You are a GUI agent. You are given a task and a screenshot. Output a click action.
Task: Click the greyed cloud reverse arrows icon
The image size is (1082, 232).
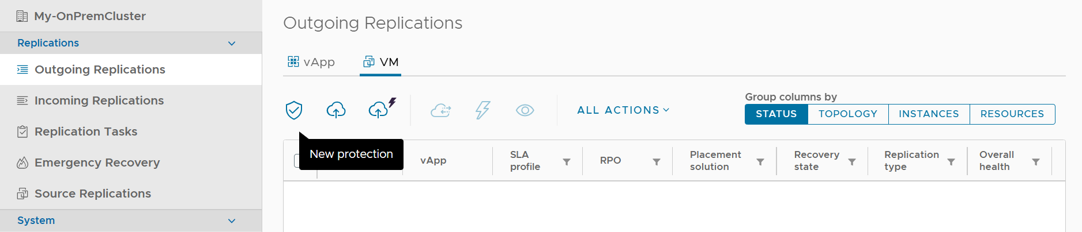pyautogui.click(x=441, y=110)
